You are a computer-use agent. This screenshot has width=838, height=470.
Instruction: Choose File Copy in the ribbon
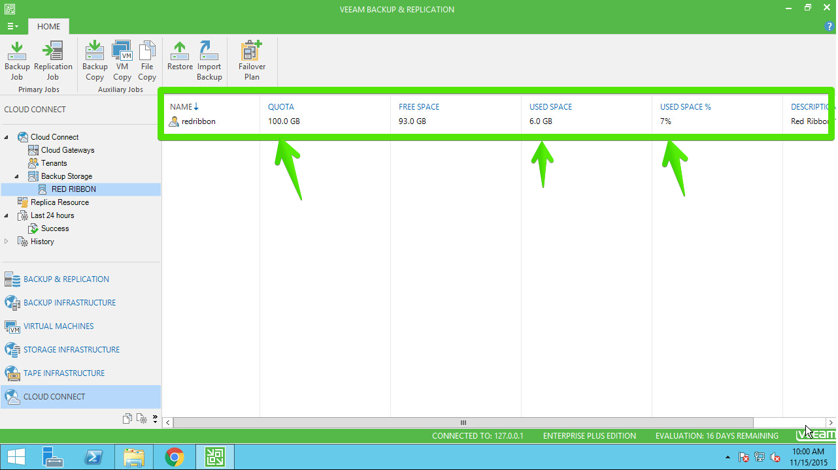(x=147, y=61)
